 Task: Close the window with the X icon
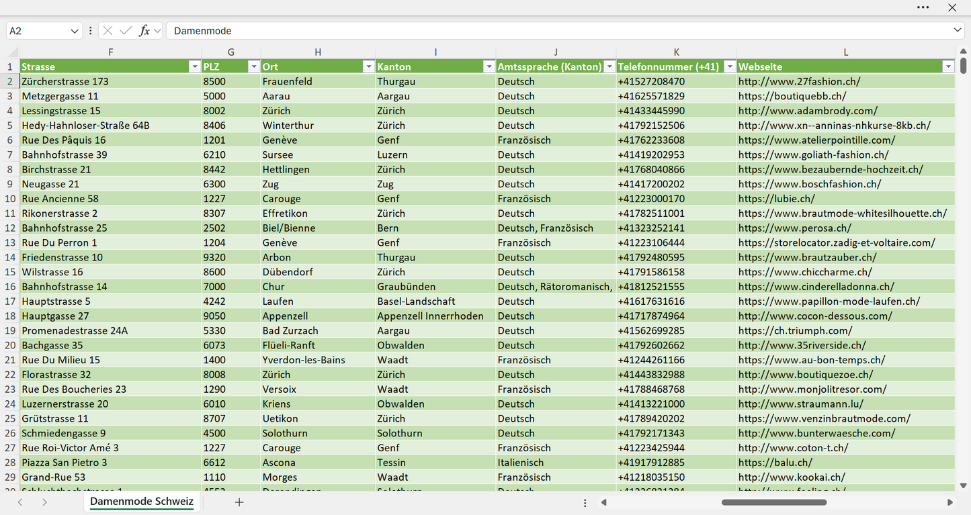952,7
